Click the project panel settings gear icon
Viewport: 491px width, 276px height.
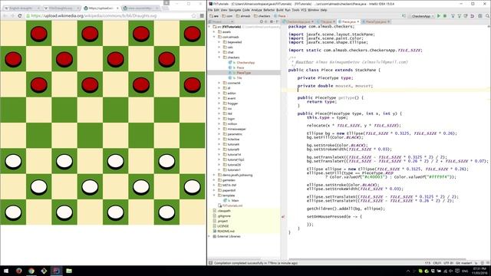click(x=272, y=21)
